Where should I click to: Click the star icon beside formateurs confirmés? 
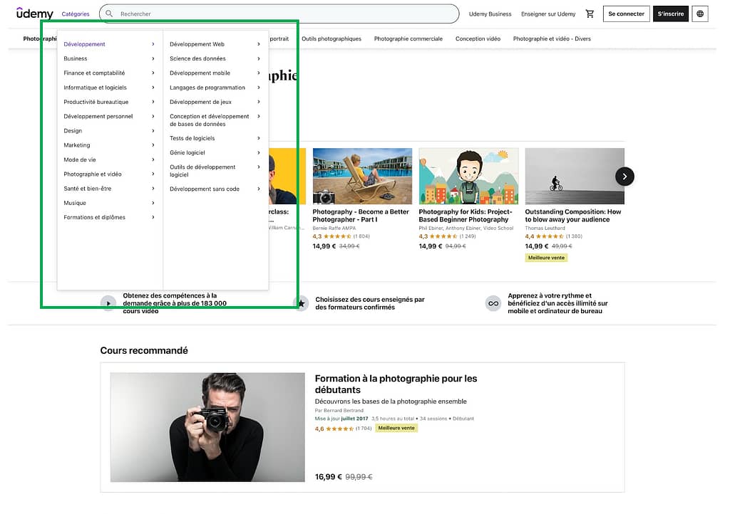[x=302, y=303]
